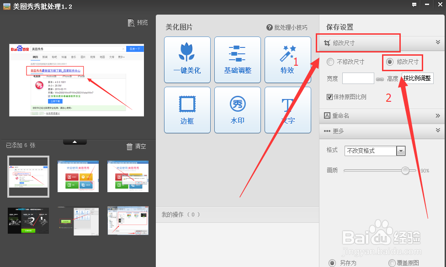Image resolution: width=446 pixels, height=267 pixels.
Task: Collapse the 修改尺寸 section chevron
Action: 438,42
